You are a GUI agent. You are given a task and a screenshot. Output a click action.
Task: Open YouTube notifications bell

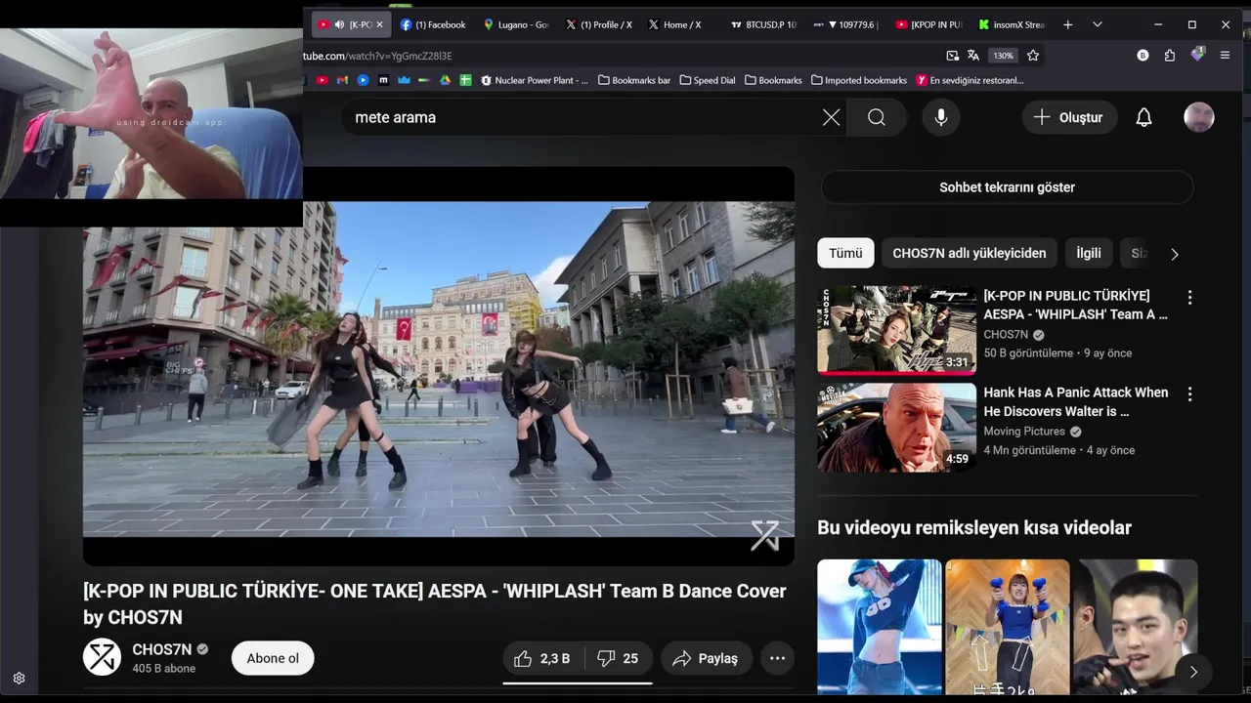point(1143,117)
